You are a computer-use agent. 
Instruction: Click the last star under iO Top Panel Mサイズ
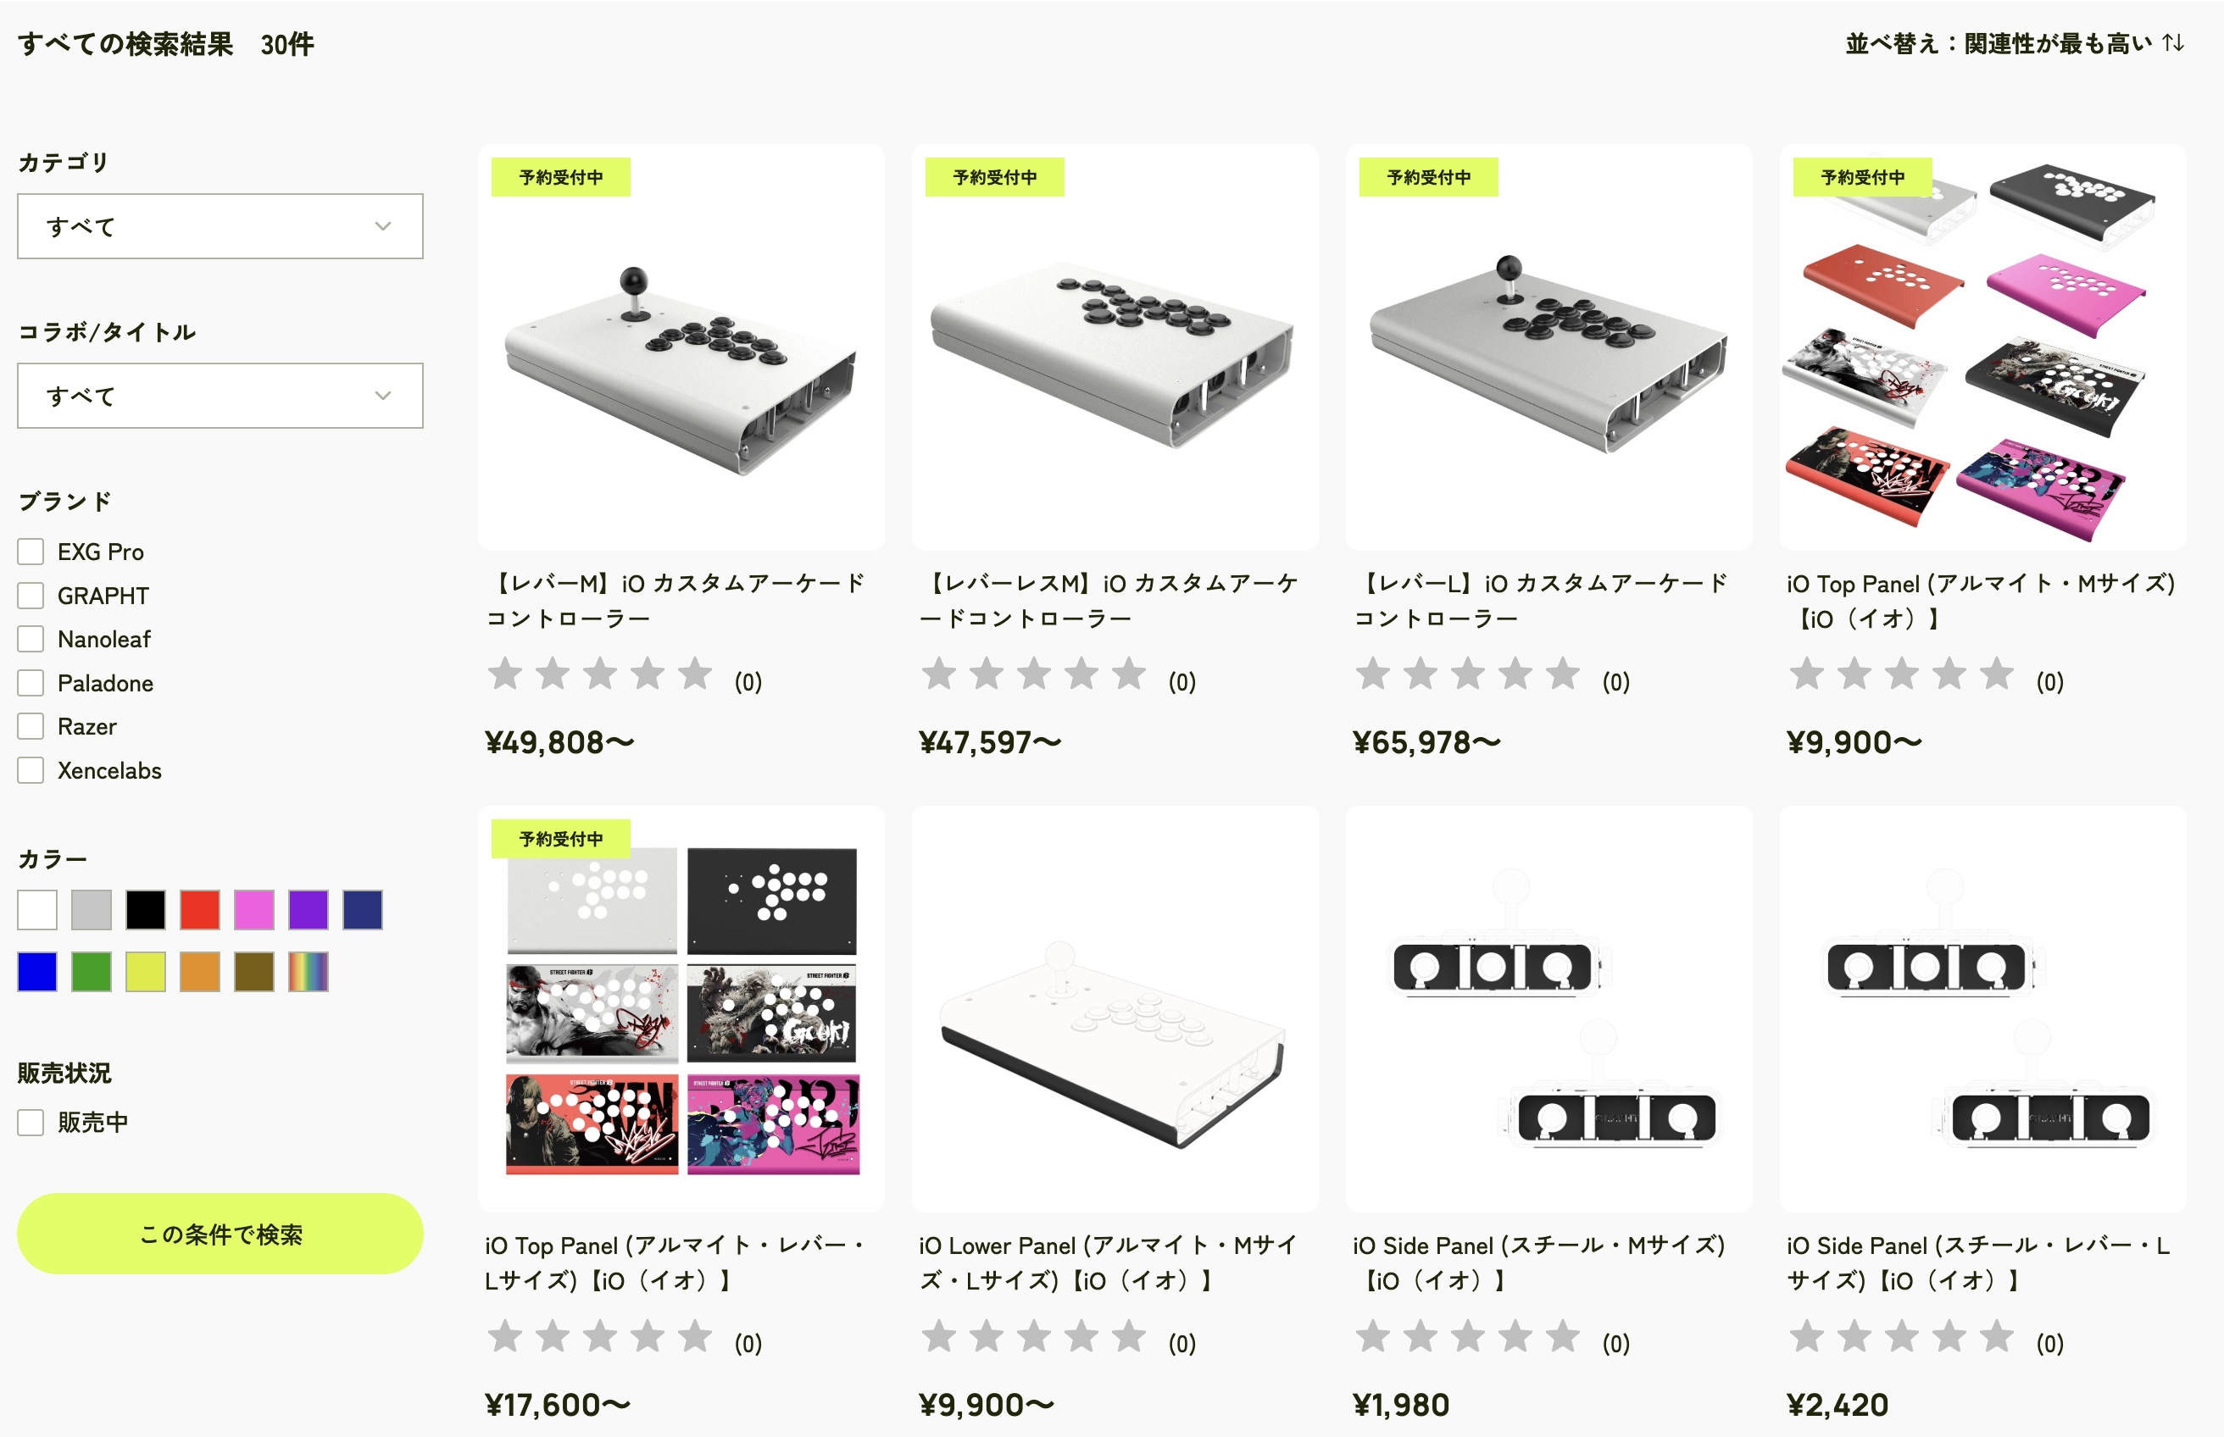point(1996,673)
